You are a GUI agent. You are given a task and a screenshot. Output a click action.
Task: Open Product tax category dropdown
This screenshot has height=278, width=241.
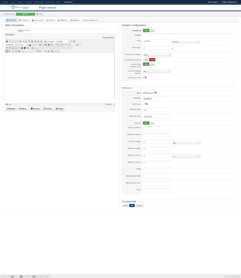coord(157,55)
